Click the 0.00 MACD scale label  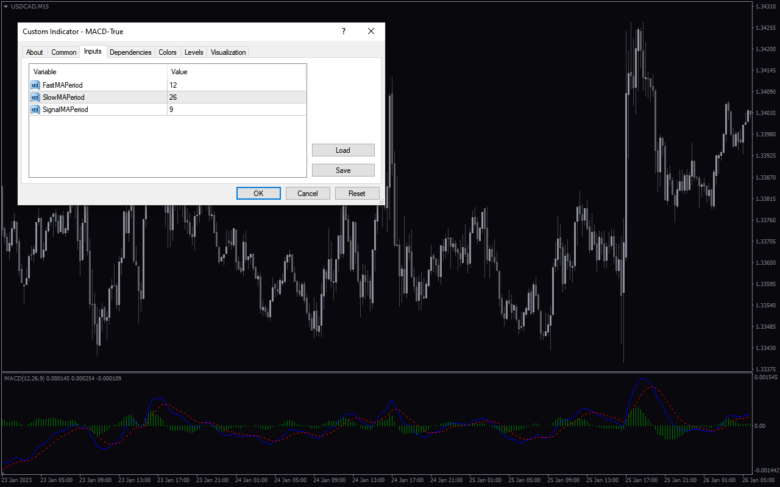click(x=760, y=426)
